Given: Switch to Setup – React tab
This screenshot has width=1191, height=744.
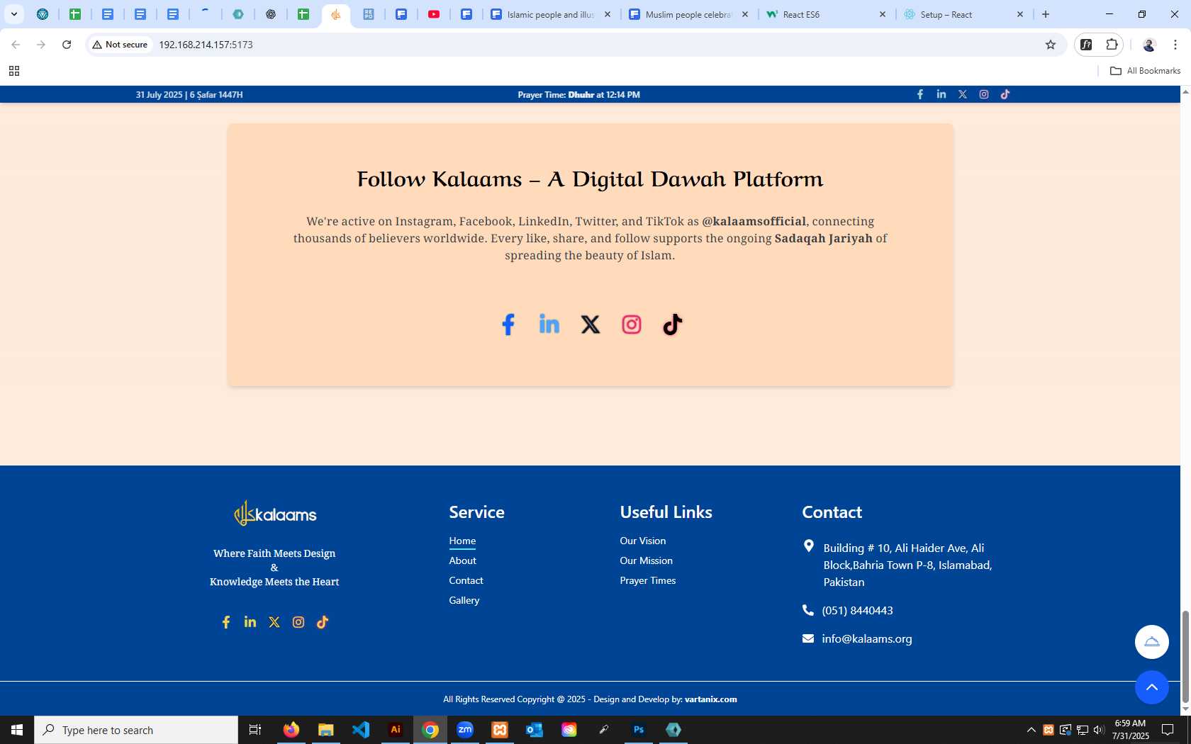Looking at the screenshot, I should pyautogui.click(x=964, y=14).
